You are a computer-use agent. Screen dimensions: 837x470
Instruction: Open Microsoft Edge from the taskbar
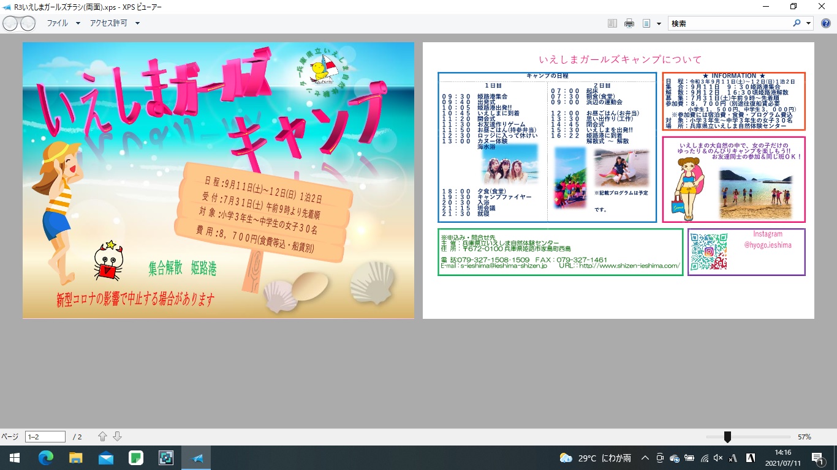[x=45, y=457]
